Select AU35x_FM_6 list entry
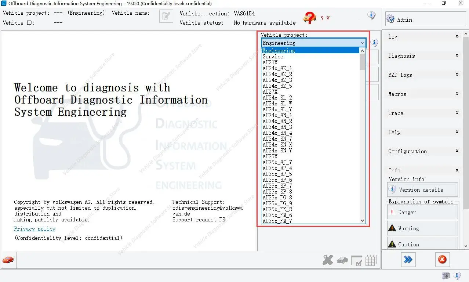Viewport: 469px width, 282px height. [x=310, y=215]
